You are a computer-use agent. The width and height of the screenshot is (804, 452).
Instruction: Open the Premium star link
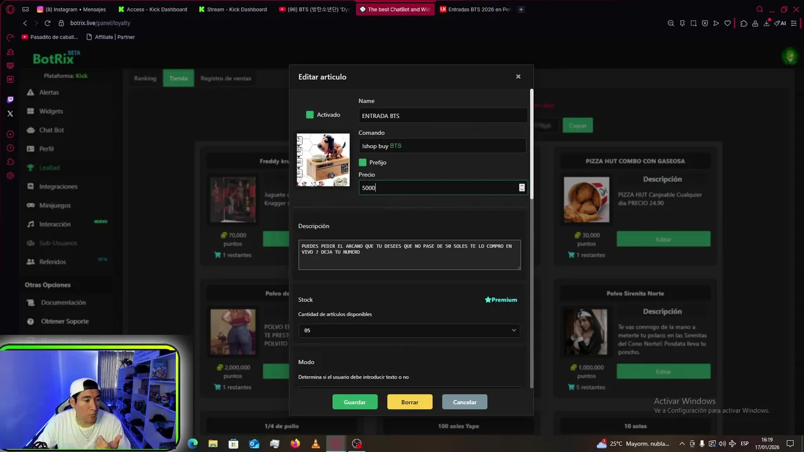[x=501, y=300]
